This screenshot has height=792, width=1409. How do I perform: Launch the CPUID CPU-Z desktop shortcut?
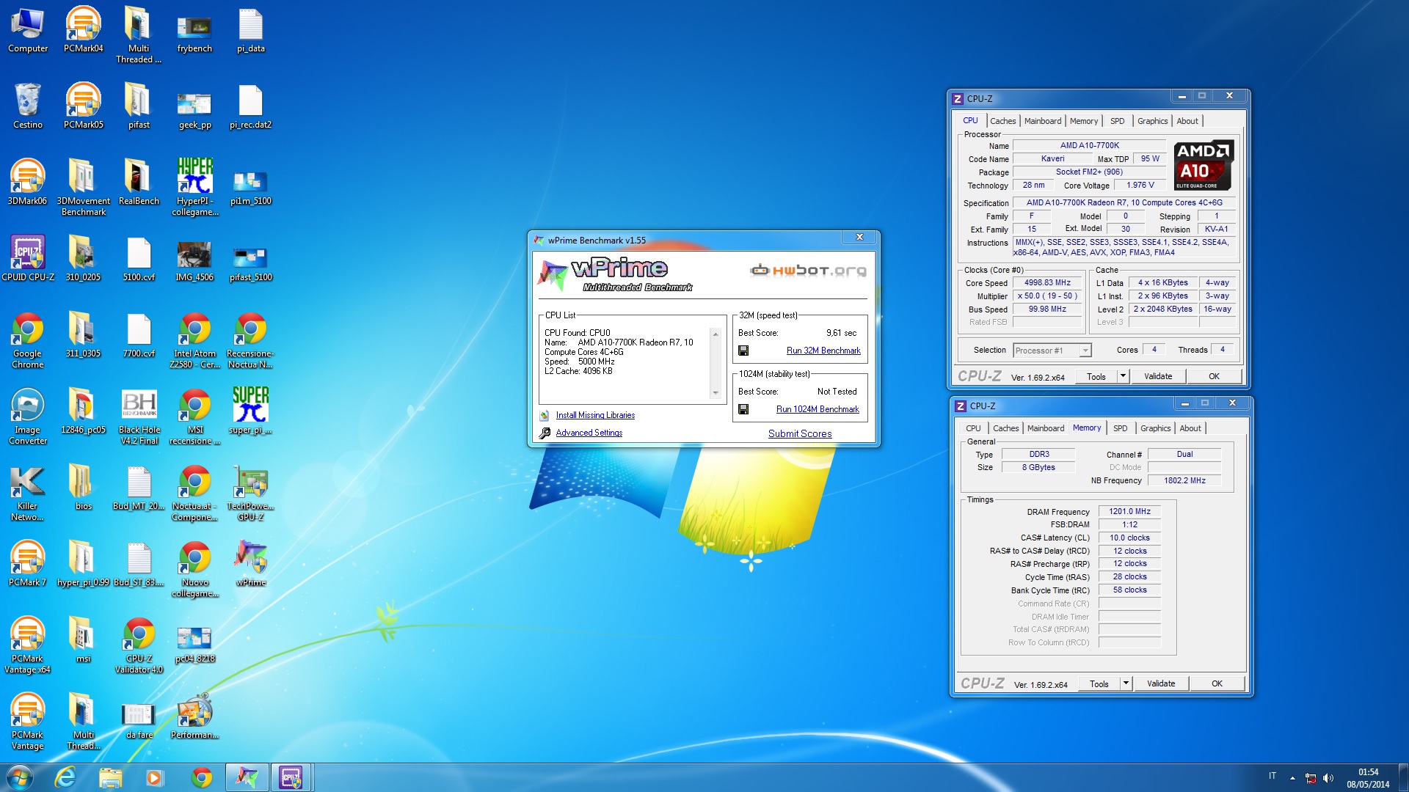[27, 258]
